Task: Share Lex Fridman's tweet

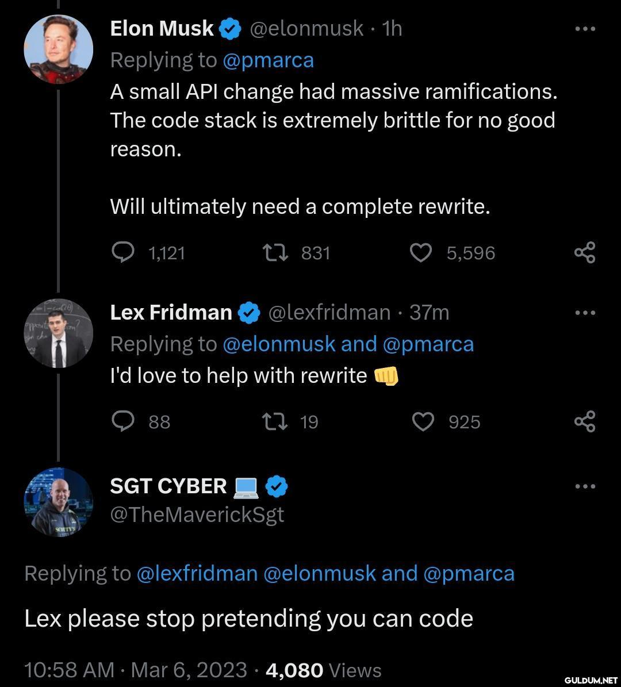Action: [586, 421]
